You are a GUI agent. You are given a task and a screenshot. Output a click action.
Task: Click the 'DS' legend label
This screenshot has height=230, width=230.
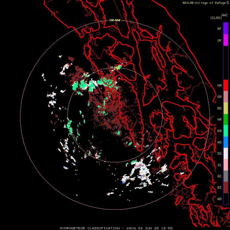(x=219, y=154)
